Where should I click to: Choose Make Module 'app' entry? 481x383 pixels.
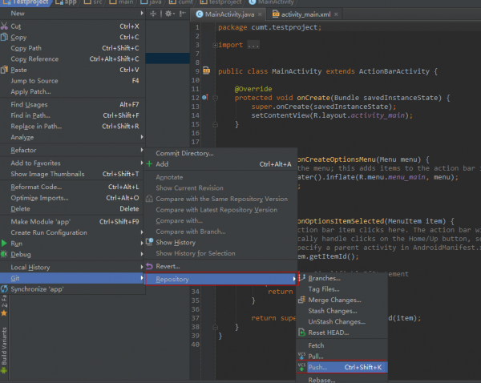pos(72,221)
